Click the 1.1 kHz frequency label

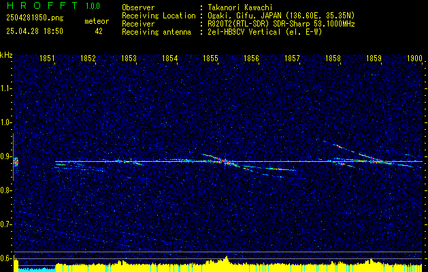5,88
